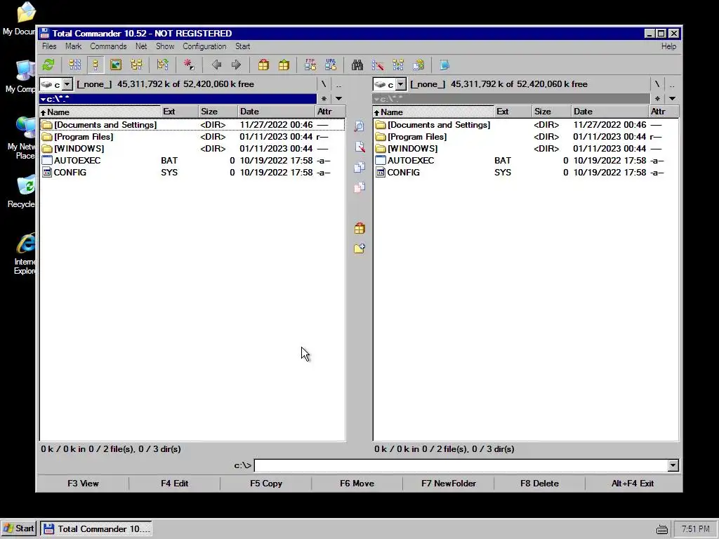Open the Multi-Rename tool icon
Viewport: 719px width, 539px height.
(x=378, y=65)
